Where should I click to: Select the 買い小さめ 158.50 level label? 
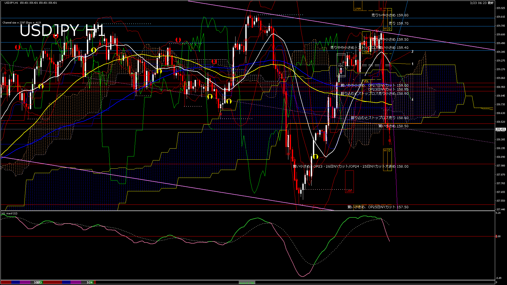click(x=393, y=126)
